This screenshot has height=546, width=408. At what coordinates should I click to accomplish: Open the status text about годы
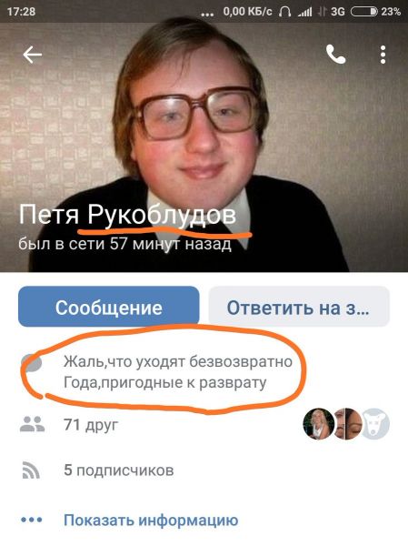(178, 372)
